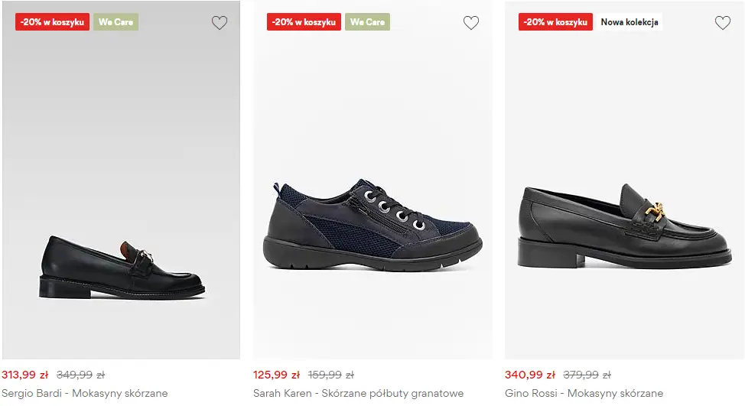Click the -20% w koszyku badge on Gino Rossi
This screenshot has height=406, width=745.
click(555, 22)
